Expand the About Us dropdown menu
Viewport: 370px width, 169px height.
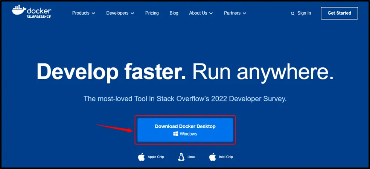201,13
